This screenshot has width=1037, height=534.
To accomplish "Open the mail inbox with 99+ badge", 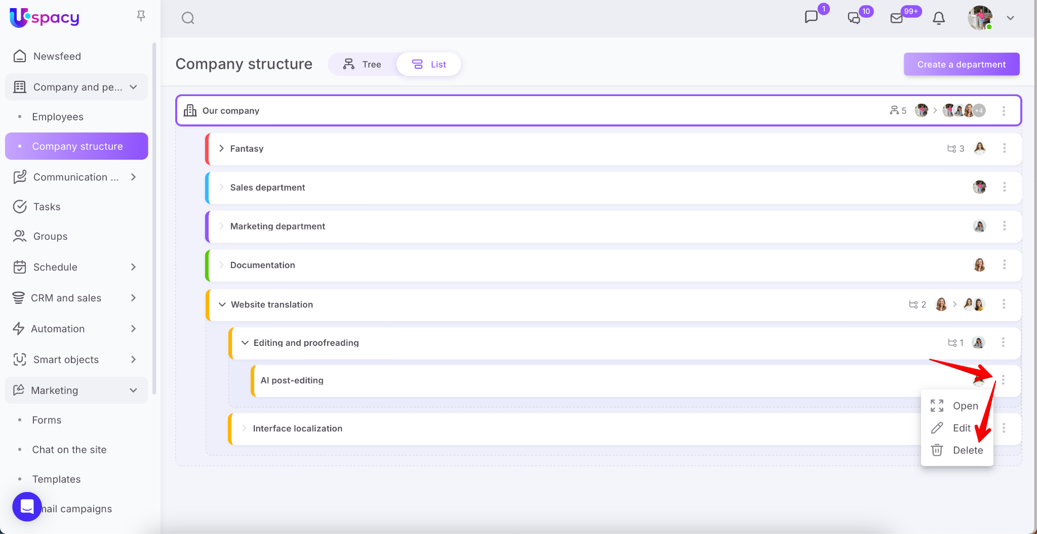I will [x=897, y=18].
